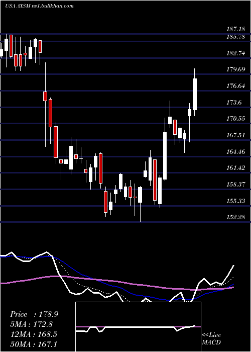This screenshot has width=251, height=352.
Task: Click the 187.18 price axis label
Action: (235, 29)
